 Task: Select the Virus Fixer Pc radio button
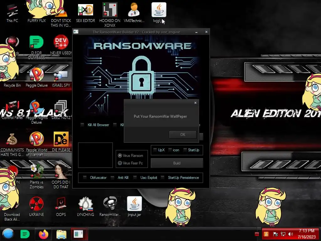point(120,163)
